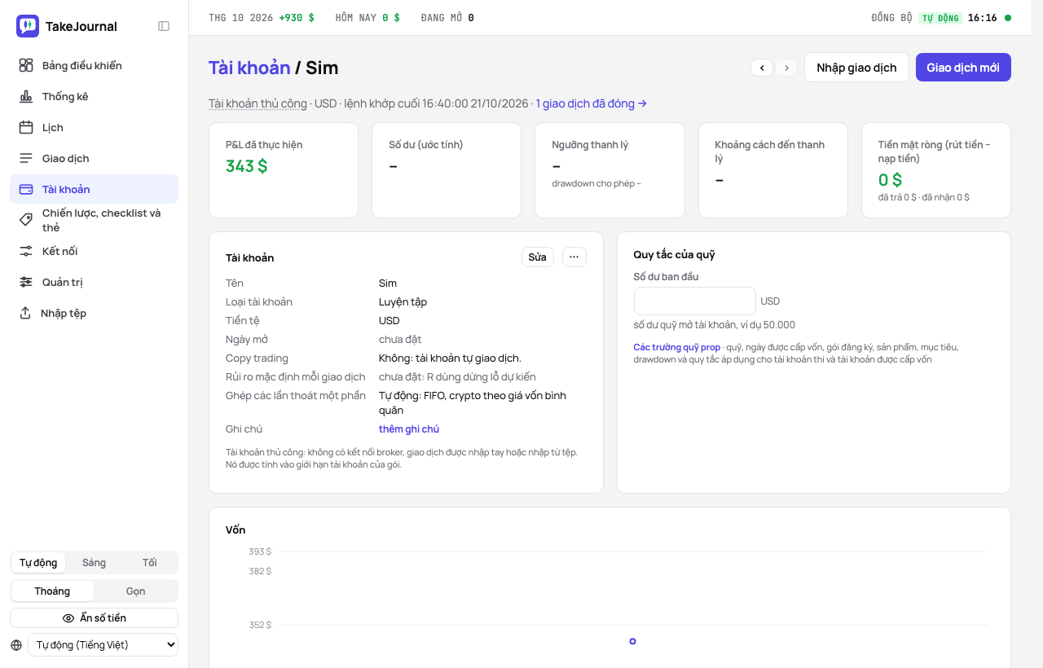
Task: Select Thoáng density option
Action: tap(52, 591)
